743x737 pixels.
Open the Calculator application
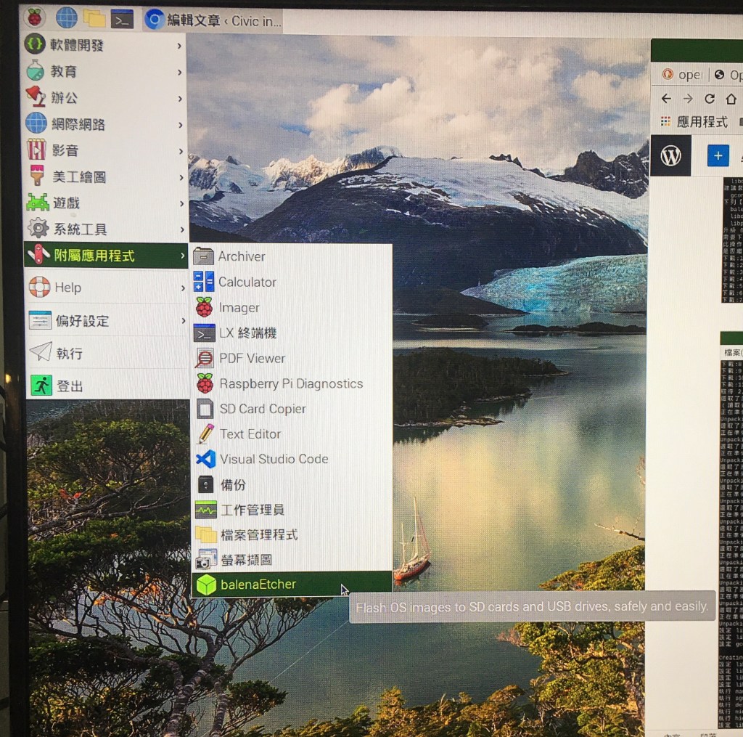[x=247, y=282]
